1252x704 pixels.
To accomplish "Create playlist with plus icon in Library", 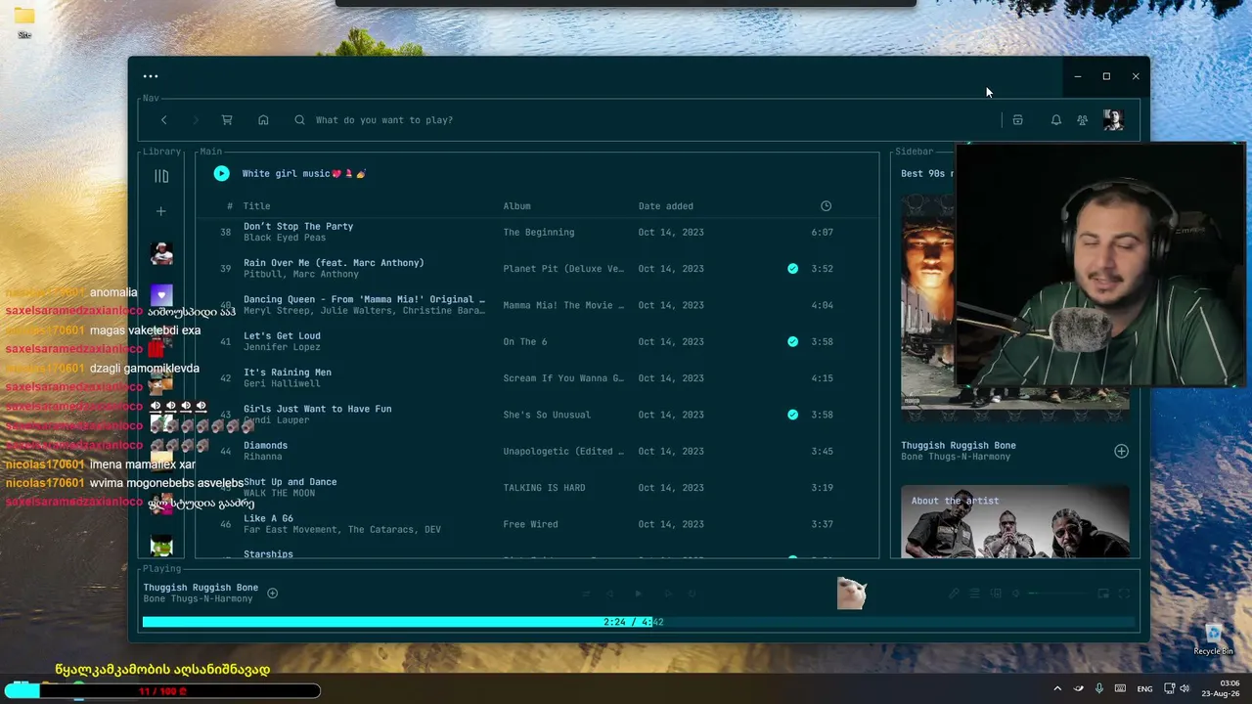I will coord(161,211).
